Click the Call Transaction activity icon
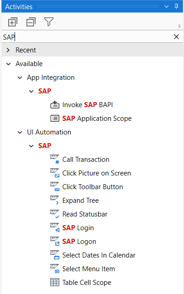This screenshot has width=184, height=294. point(55,160)
